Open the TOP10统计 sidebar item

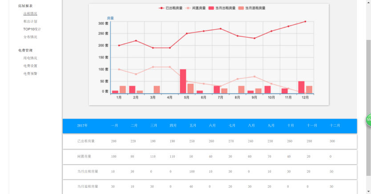pos(32,29)
